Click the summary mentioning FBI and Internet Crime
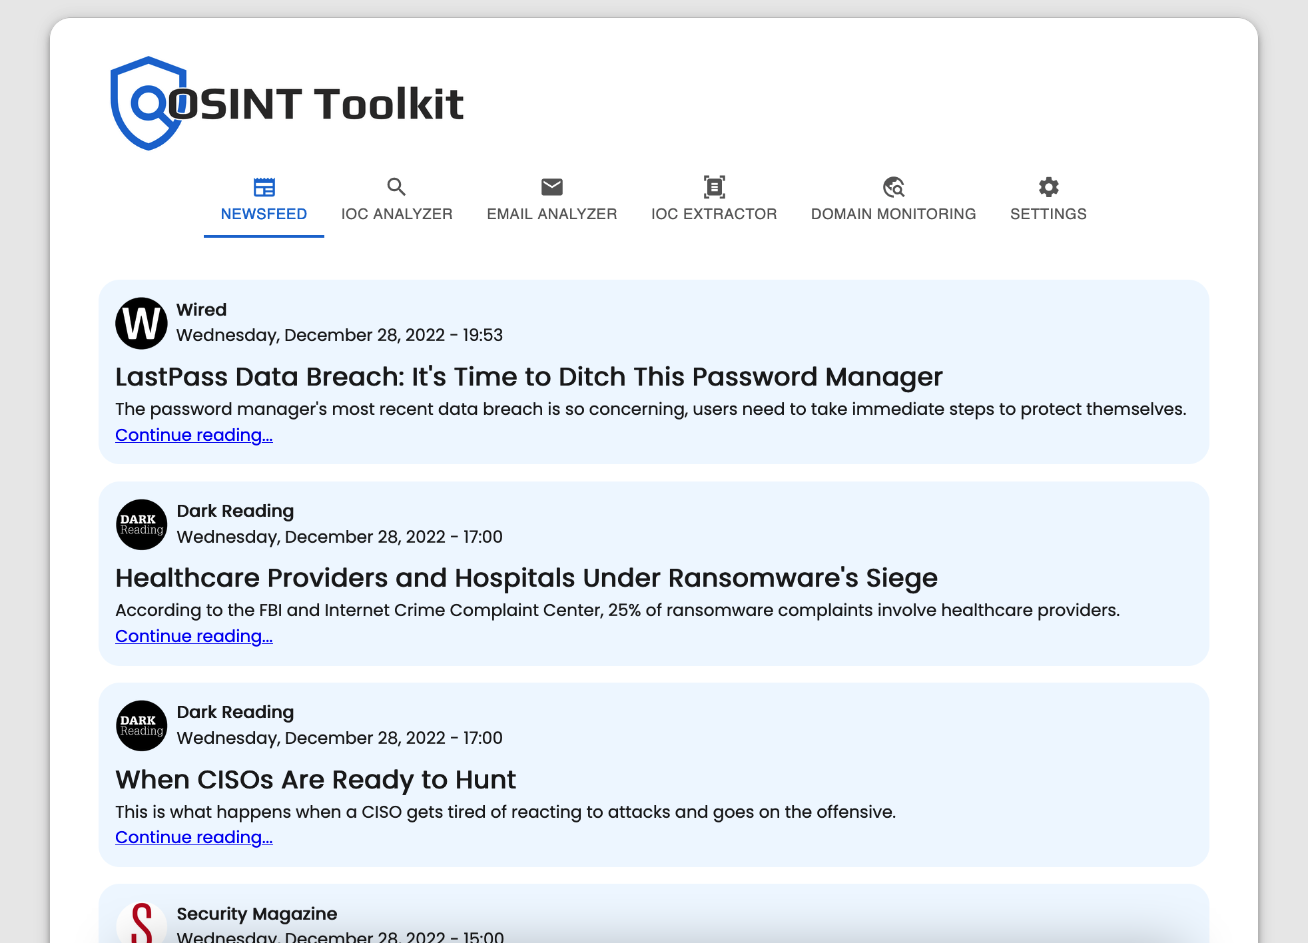1308x943 pixels. point(617,610)
